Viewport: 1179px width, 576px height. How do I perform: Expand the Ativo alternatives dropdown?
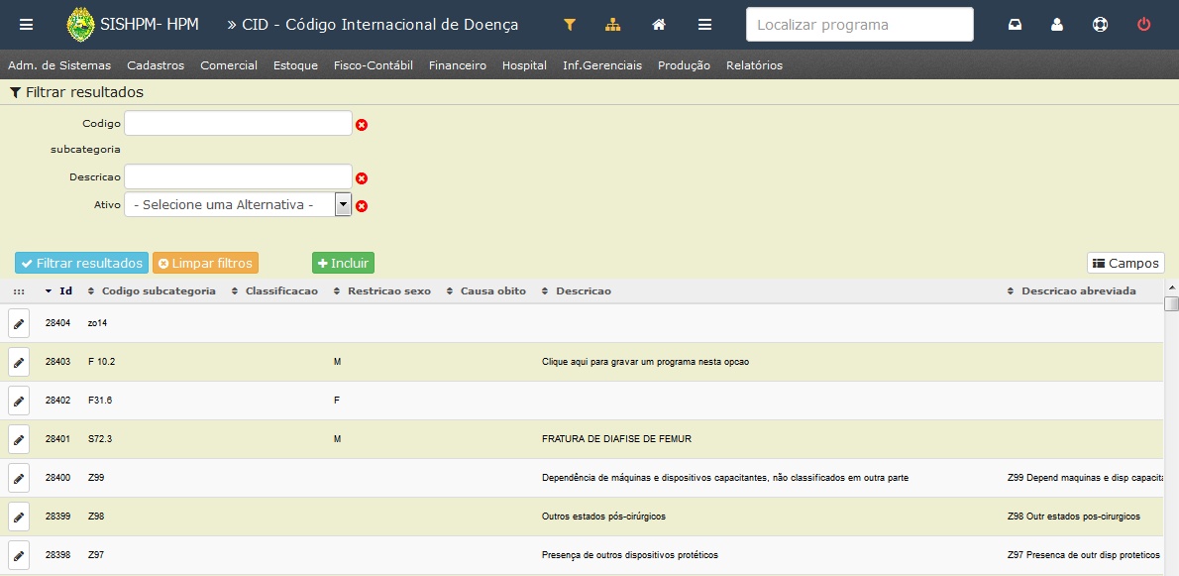pos(343,204)
